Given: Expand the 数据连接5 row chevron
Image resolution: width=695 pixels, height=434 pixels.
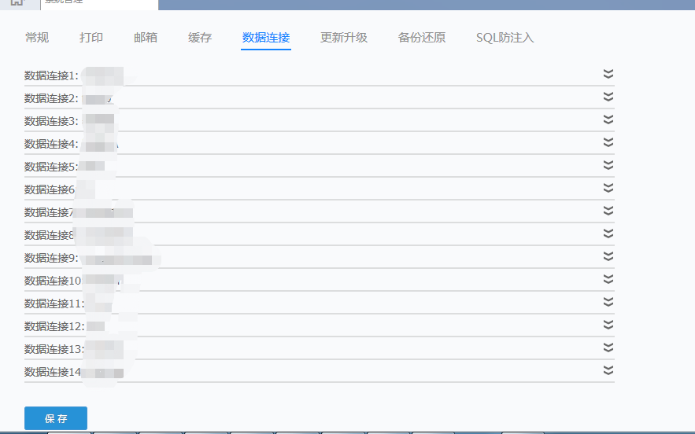Looking at the screenshot, I should [608, 165].
